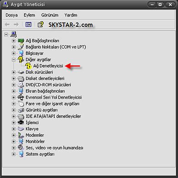Expand the Disk sürücüleri node
This screenshot has height=178, width=178.
(14, 72)
